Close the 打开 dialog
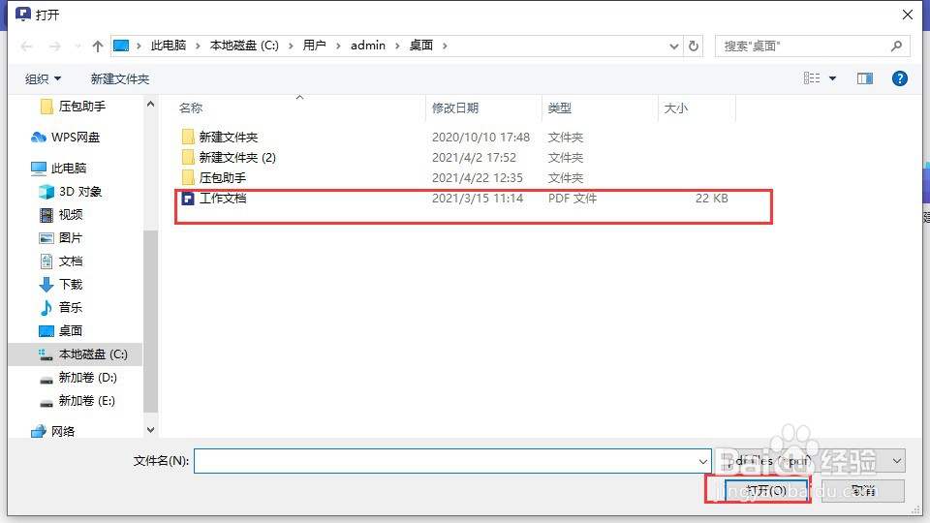The image size is (930, 523). pyautogui.click(x=908, y=15)
